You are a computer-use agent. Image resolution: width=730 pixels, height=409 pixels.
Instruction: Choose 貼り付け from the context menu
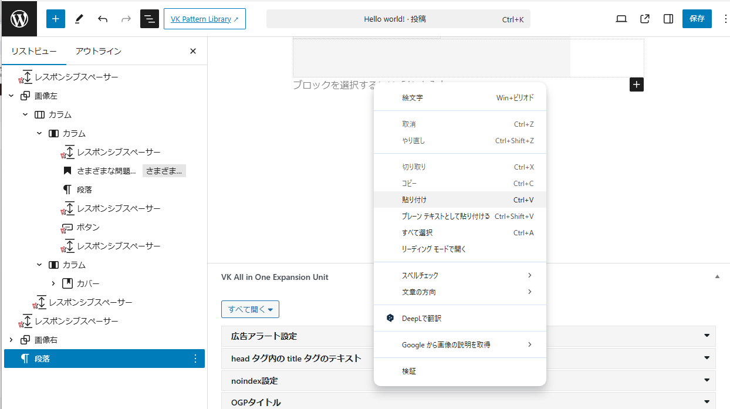click(414, 200)
